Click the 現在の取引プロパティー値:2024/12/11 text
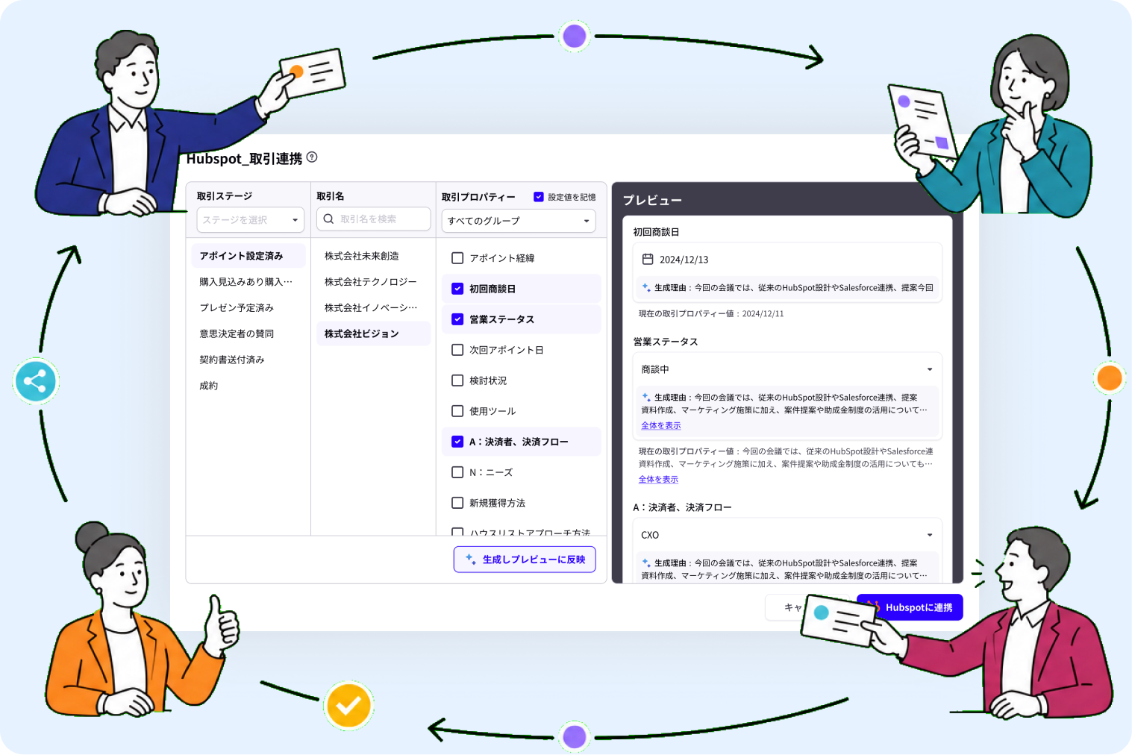 coord(711,313)
